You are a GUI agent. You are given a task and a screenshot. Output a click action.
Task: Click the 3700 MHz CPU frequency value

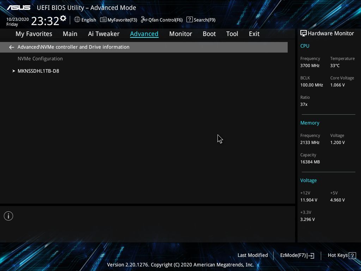(x=310, y=66)
